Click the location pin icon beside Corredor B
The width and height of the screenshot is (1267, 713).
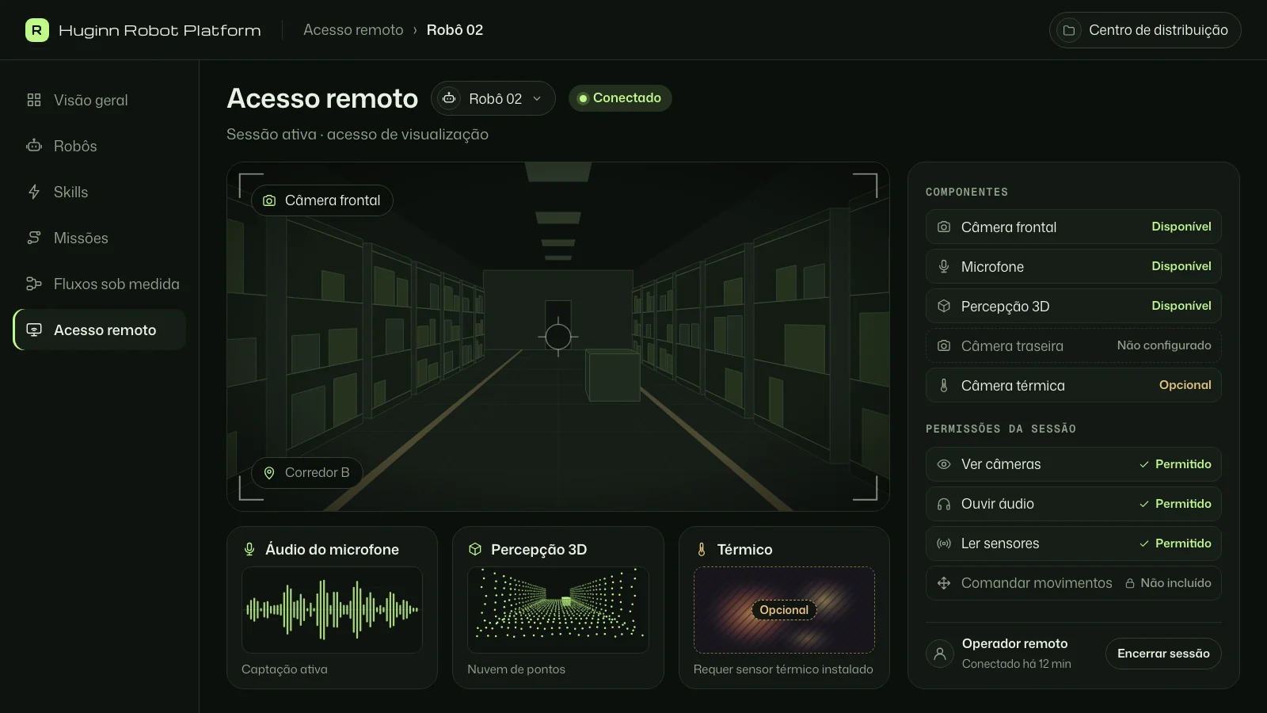click(x=269, y=473)
